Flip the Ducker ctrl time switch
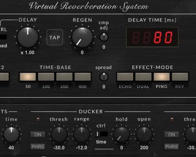This screenshot has width=196, height=157. click(x=101, y=134)
